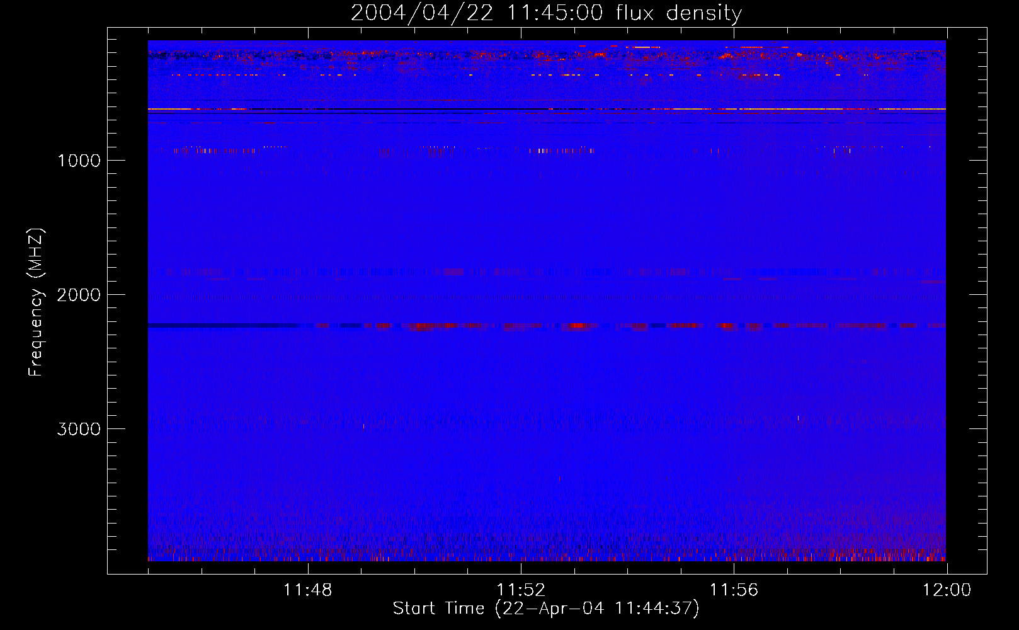Select the 11:48 time tick label
Viewport: 1019px width, 630px height.
(307, 590)
